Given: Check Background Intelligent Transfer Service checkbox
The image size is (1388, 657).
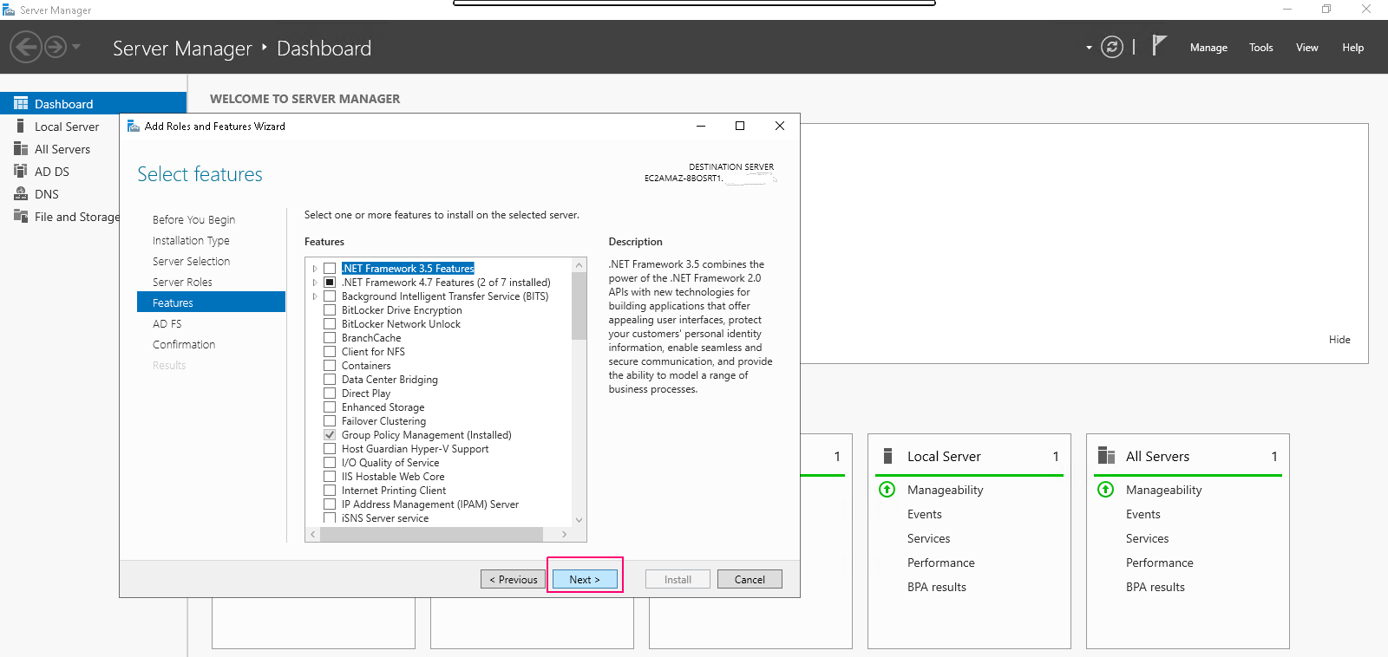Looking at the screenshot, I should 330,296.
